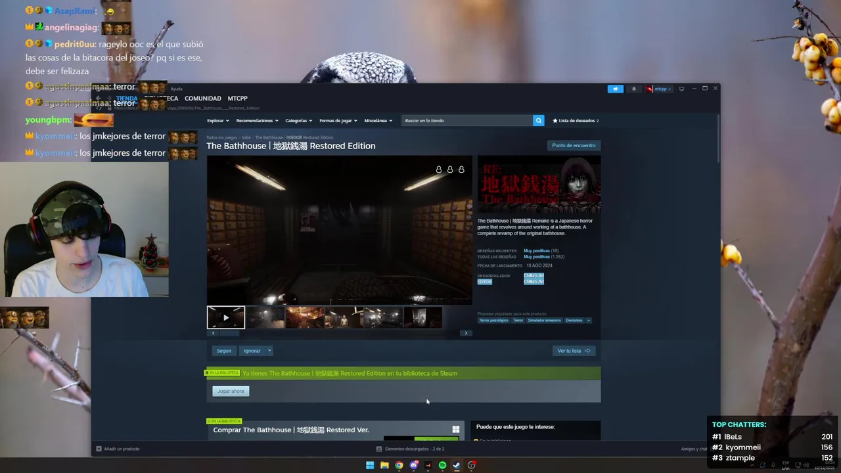
Task: Open File Explorer from taskbar
Action: [x=384, y=465]
